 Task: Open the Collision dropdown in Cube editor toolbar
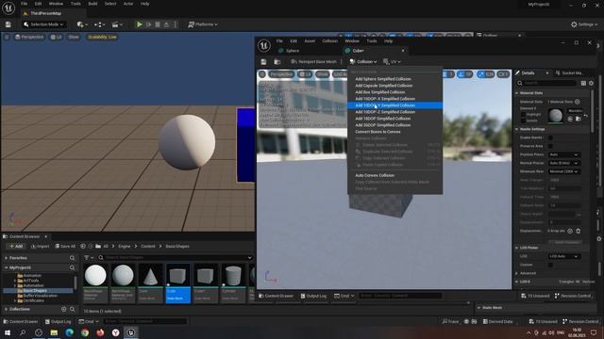[362, 61]
